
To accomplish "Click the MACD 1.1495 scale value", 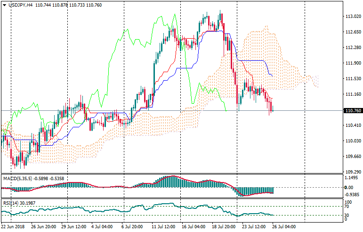I will pyautogui.click(x=352, y=178).
